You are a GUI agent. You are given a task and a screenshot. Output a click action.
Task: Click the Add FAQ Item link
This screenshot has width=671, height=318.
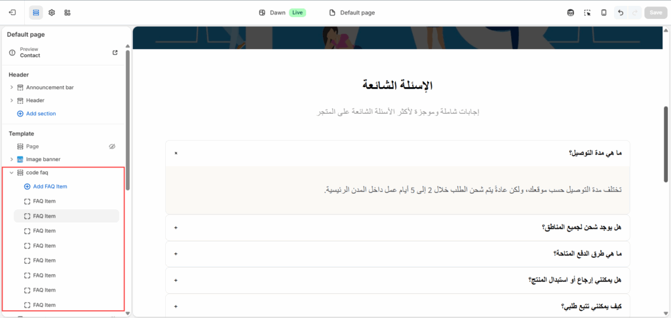(50, 186)
